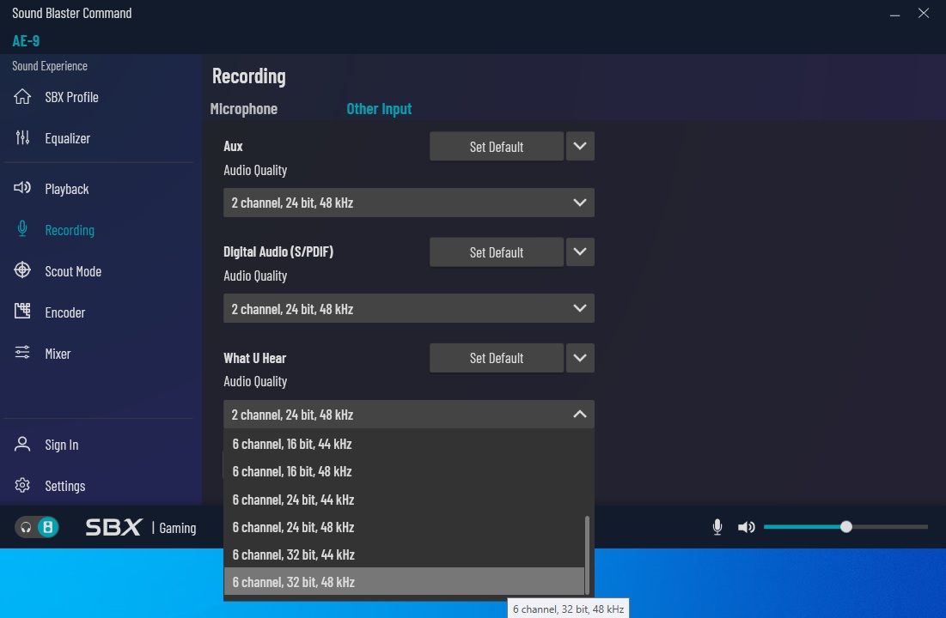Mute the microphone icon in bottom bar
Image resolution: width=946 pixels, height=618 pixels.
(x=717, y=527)
